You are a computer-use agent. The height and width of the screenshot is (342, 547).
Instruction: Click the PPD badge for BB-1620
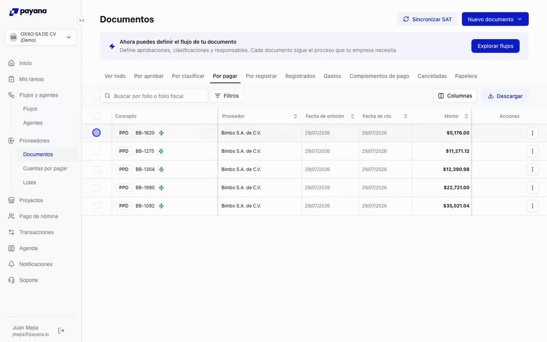pos(124,133)
